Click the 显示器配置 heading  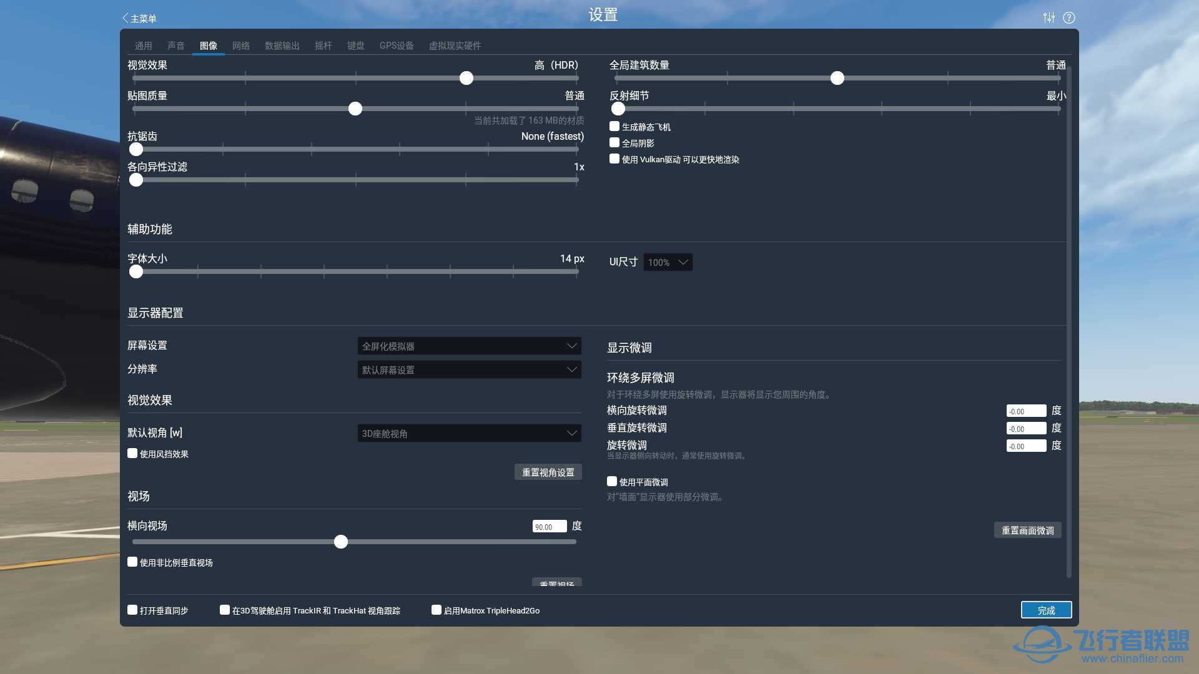[x=155, y=313]
